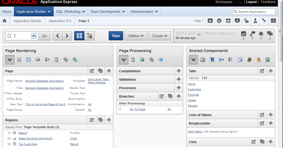Click the to-do checkmark icon in status area
283x148 pixels.
[x=244, y=34]
